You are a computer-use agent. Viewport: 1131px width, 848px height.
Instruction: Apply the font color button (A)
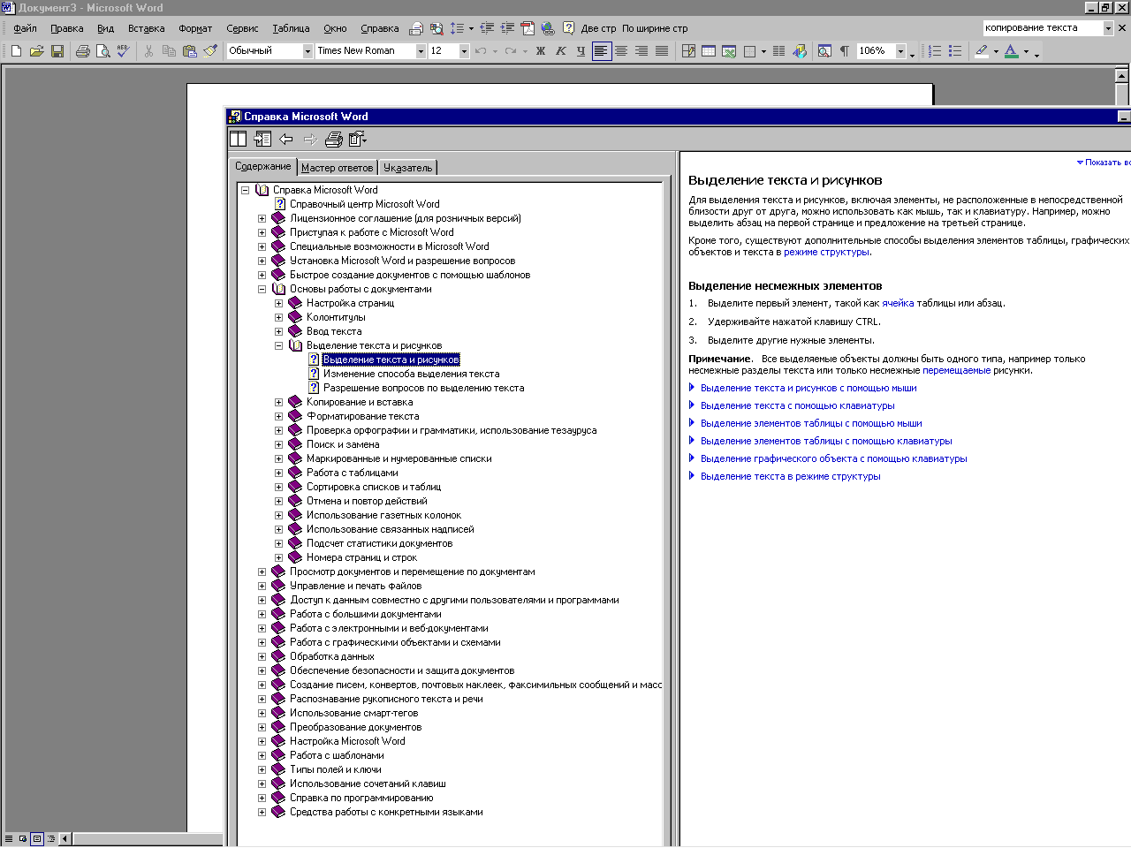tap(1012, 51)
